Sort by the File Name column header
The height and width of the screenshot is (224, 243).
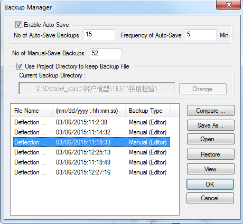(32, 111)
